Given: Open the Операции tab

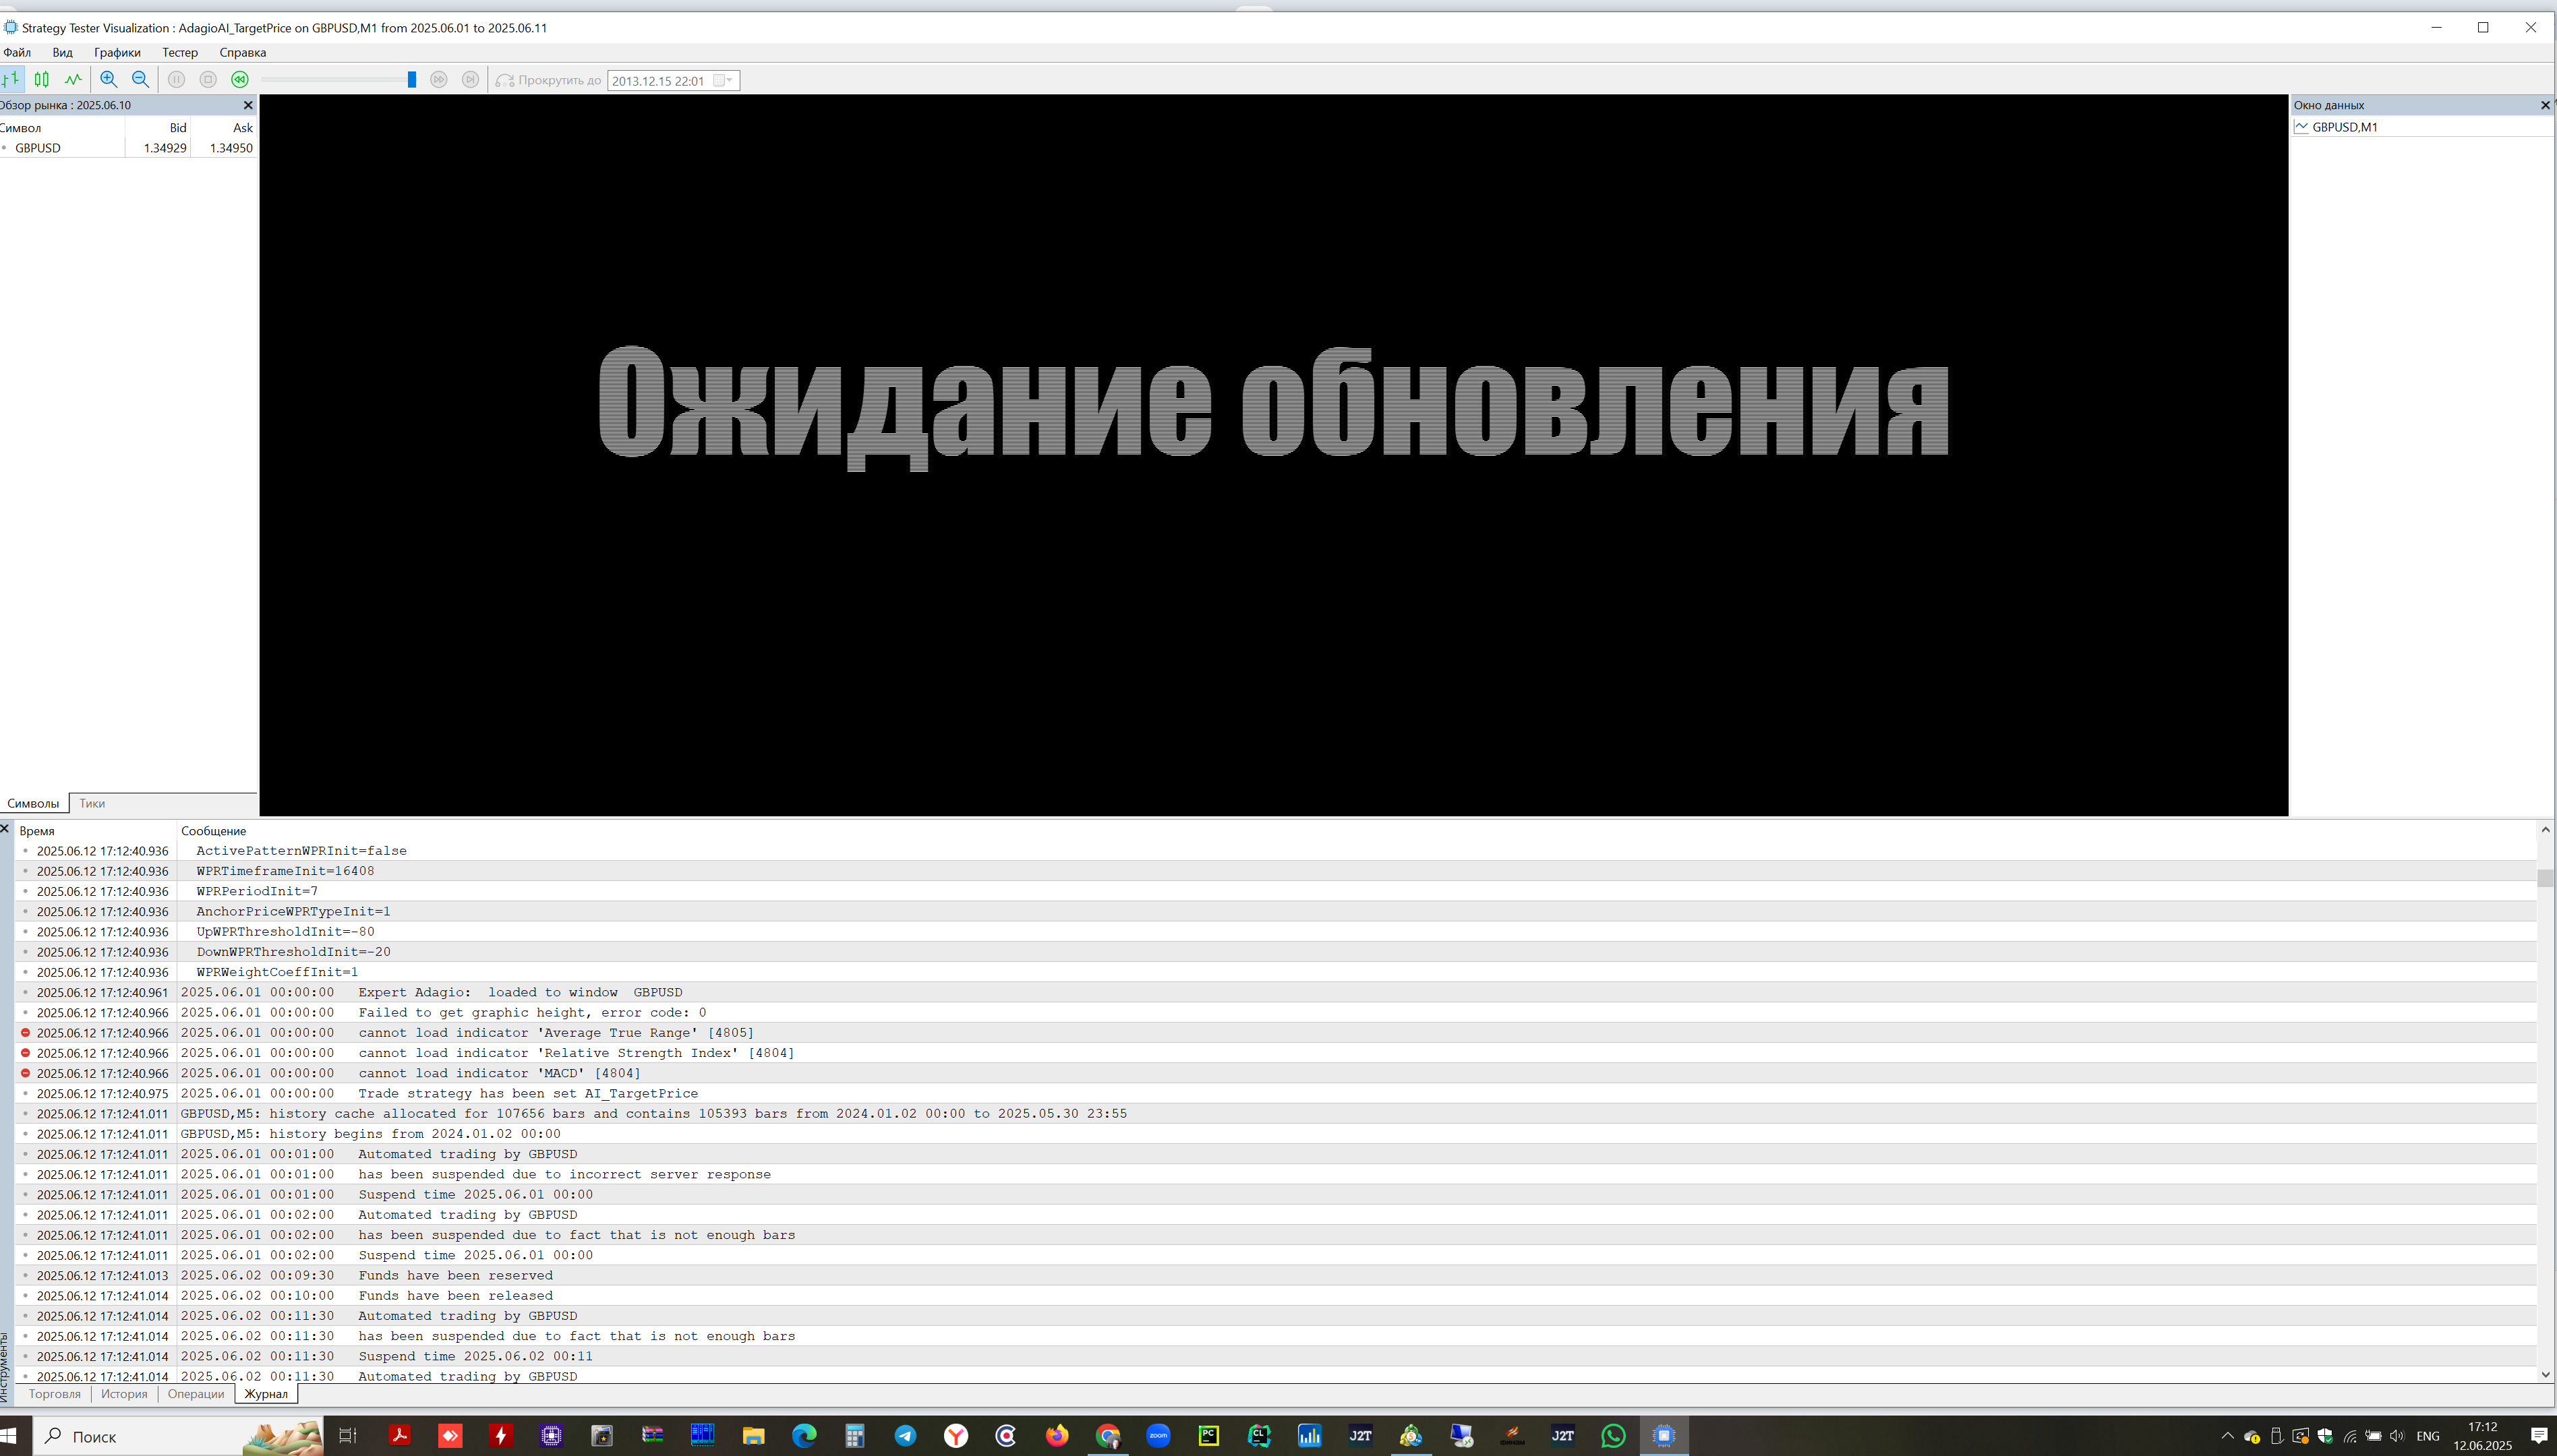Looking at the screenshot, I should 196,1393.
